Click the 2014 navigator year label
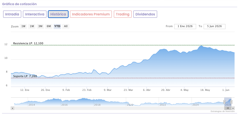 tap(32, 105)
